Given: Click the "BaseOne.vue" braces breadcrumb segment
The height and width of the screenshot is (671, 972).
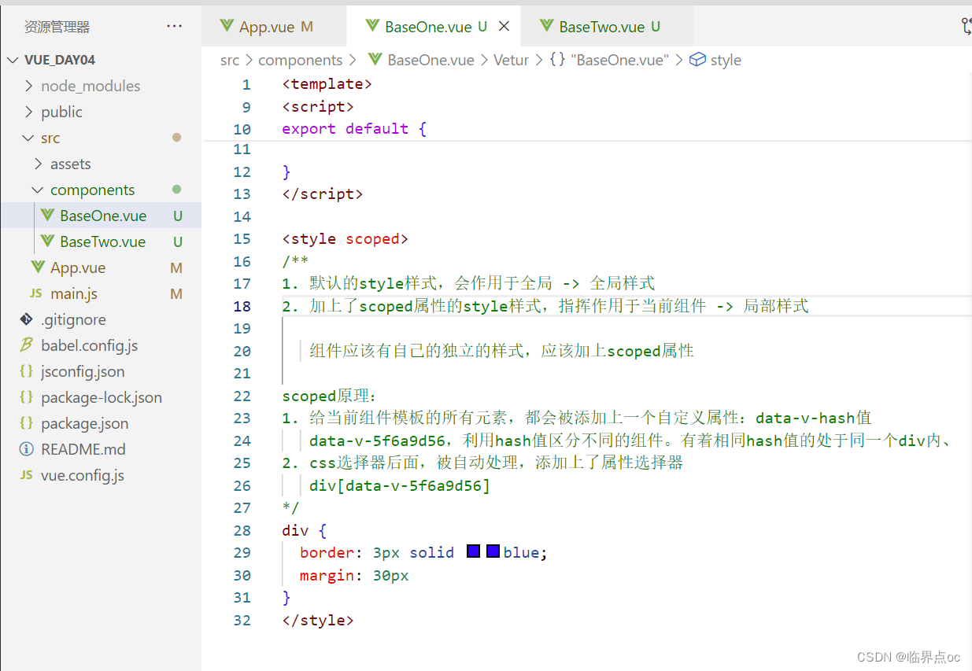Looking at the screenshot, I should (610, 60).
